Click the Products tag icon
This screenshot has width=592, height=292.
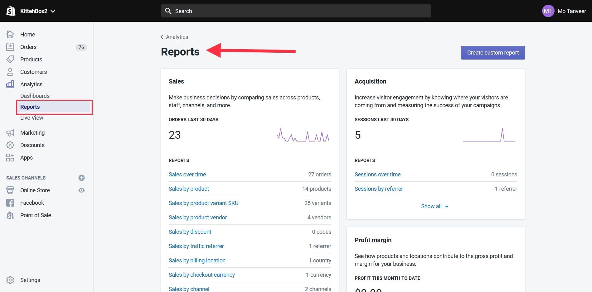[10, 59]
